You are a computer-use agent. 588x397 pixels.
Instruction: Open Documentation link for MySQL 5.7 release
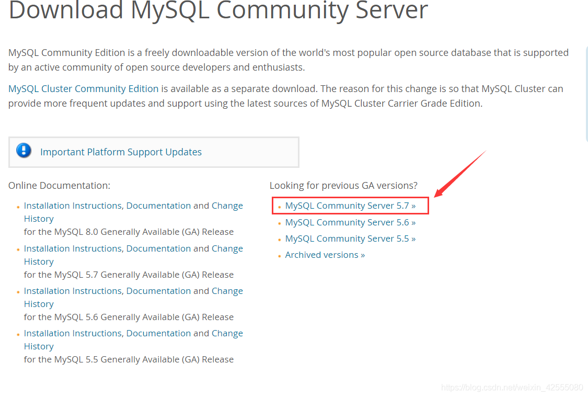158,248
